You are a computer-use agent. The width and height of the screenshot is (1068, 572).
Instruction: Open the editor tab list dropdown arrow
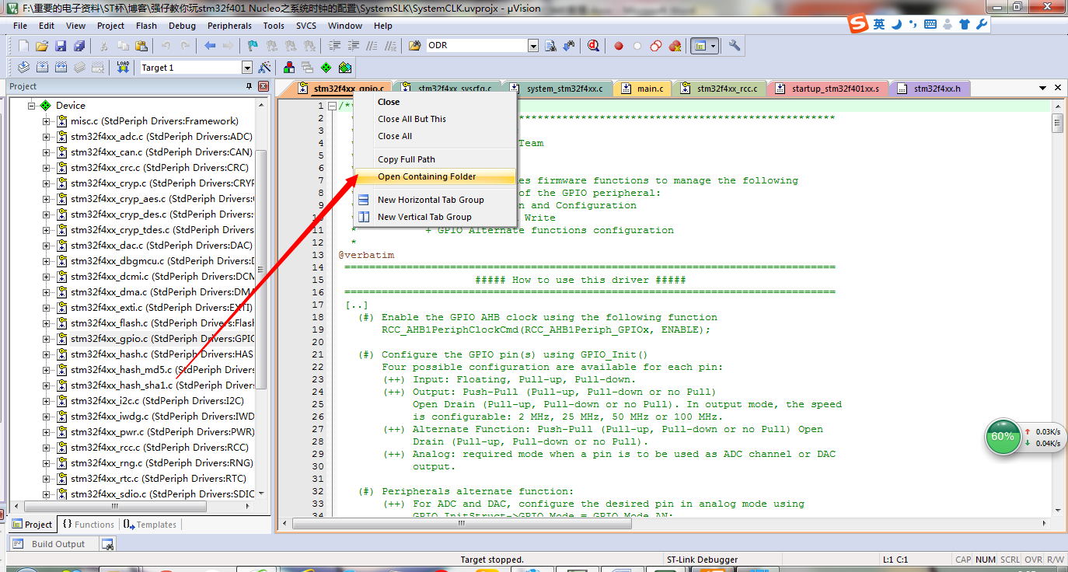[1043, 89]
